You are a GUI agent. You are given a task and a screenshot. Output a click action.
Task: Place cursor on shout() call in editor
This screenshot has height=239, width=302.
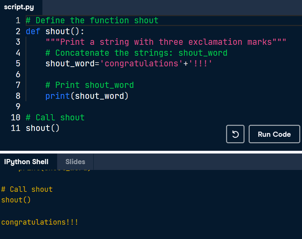tap(42, 128)
